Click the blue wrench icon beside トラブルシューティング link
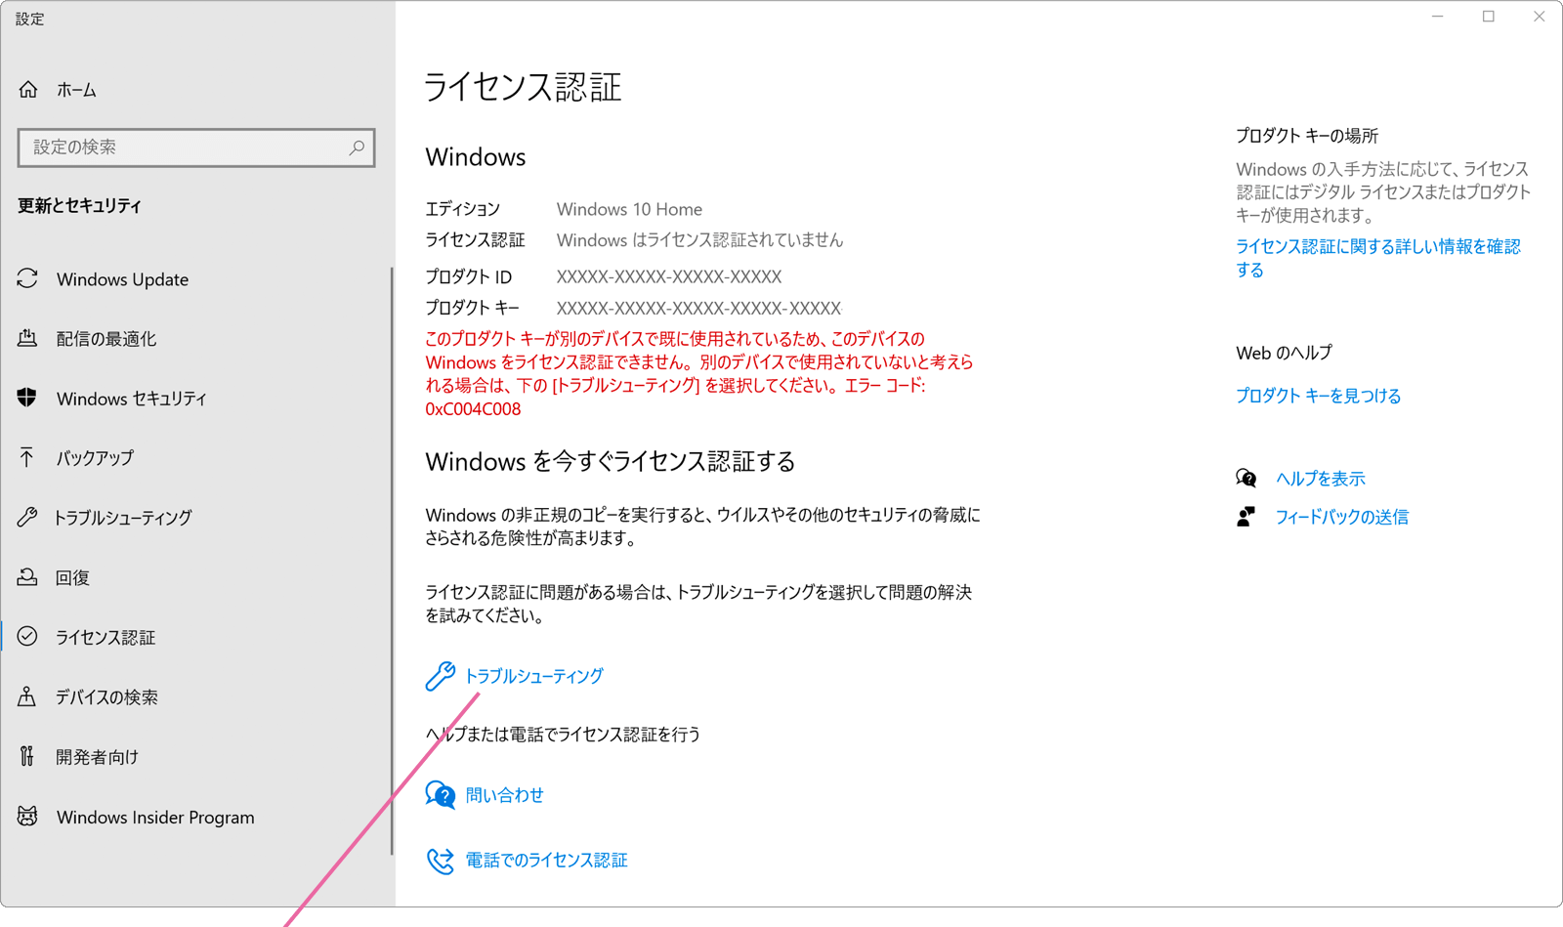 [440, 676]
